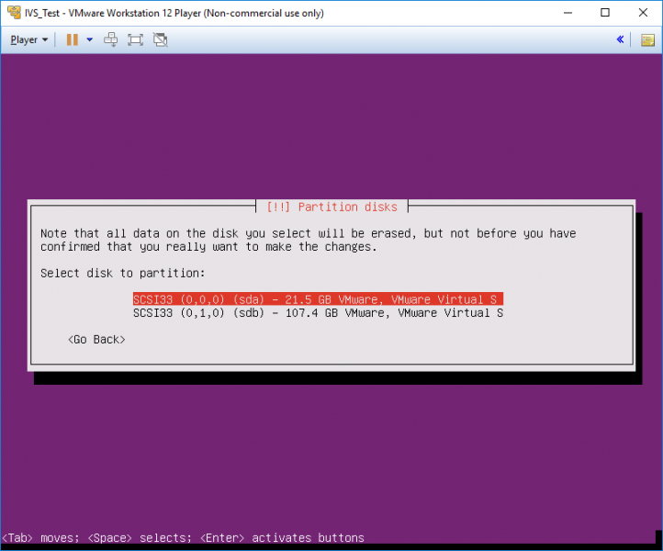Maximize the VMware Player window
Screen dimensions: 663x551
coord(605,13)
